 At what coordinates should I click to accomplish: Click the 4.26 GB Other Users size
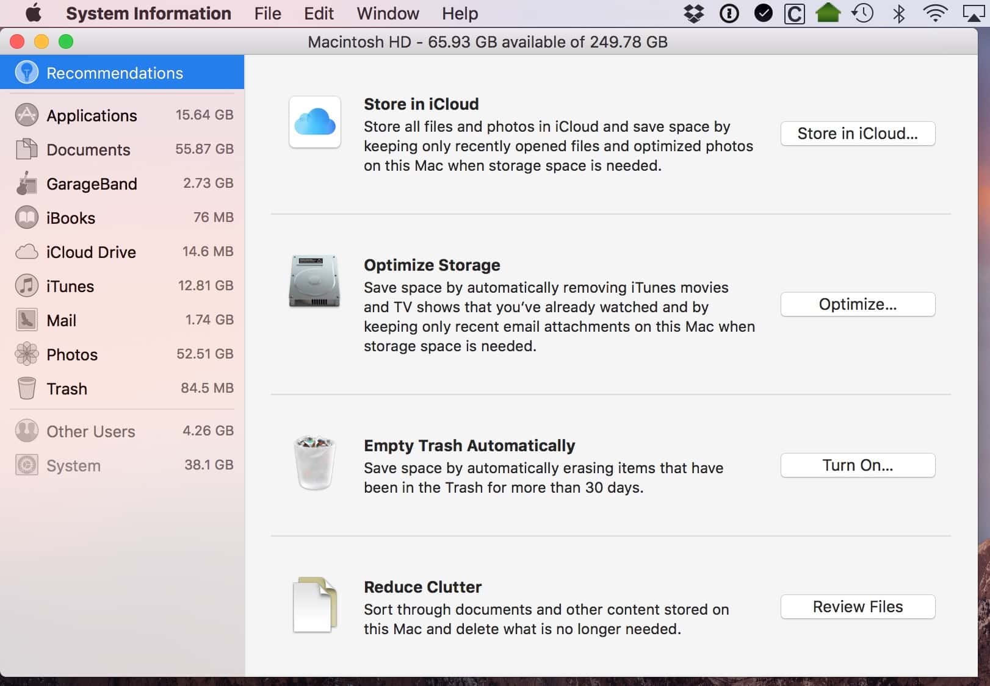(208, 431)
